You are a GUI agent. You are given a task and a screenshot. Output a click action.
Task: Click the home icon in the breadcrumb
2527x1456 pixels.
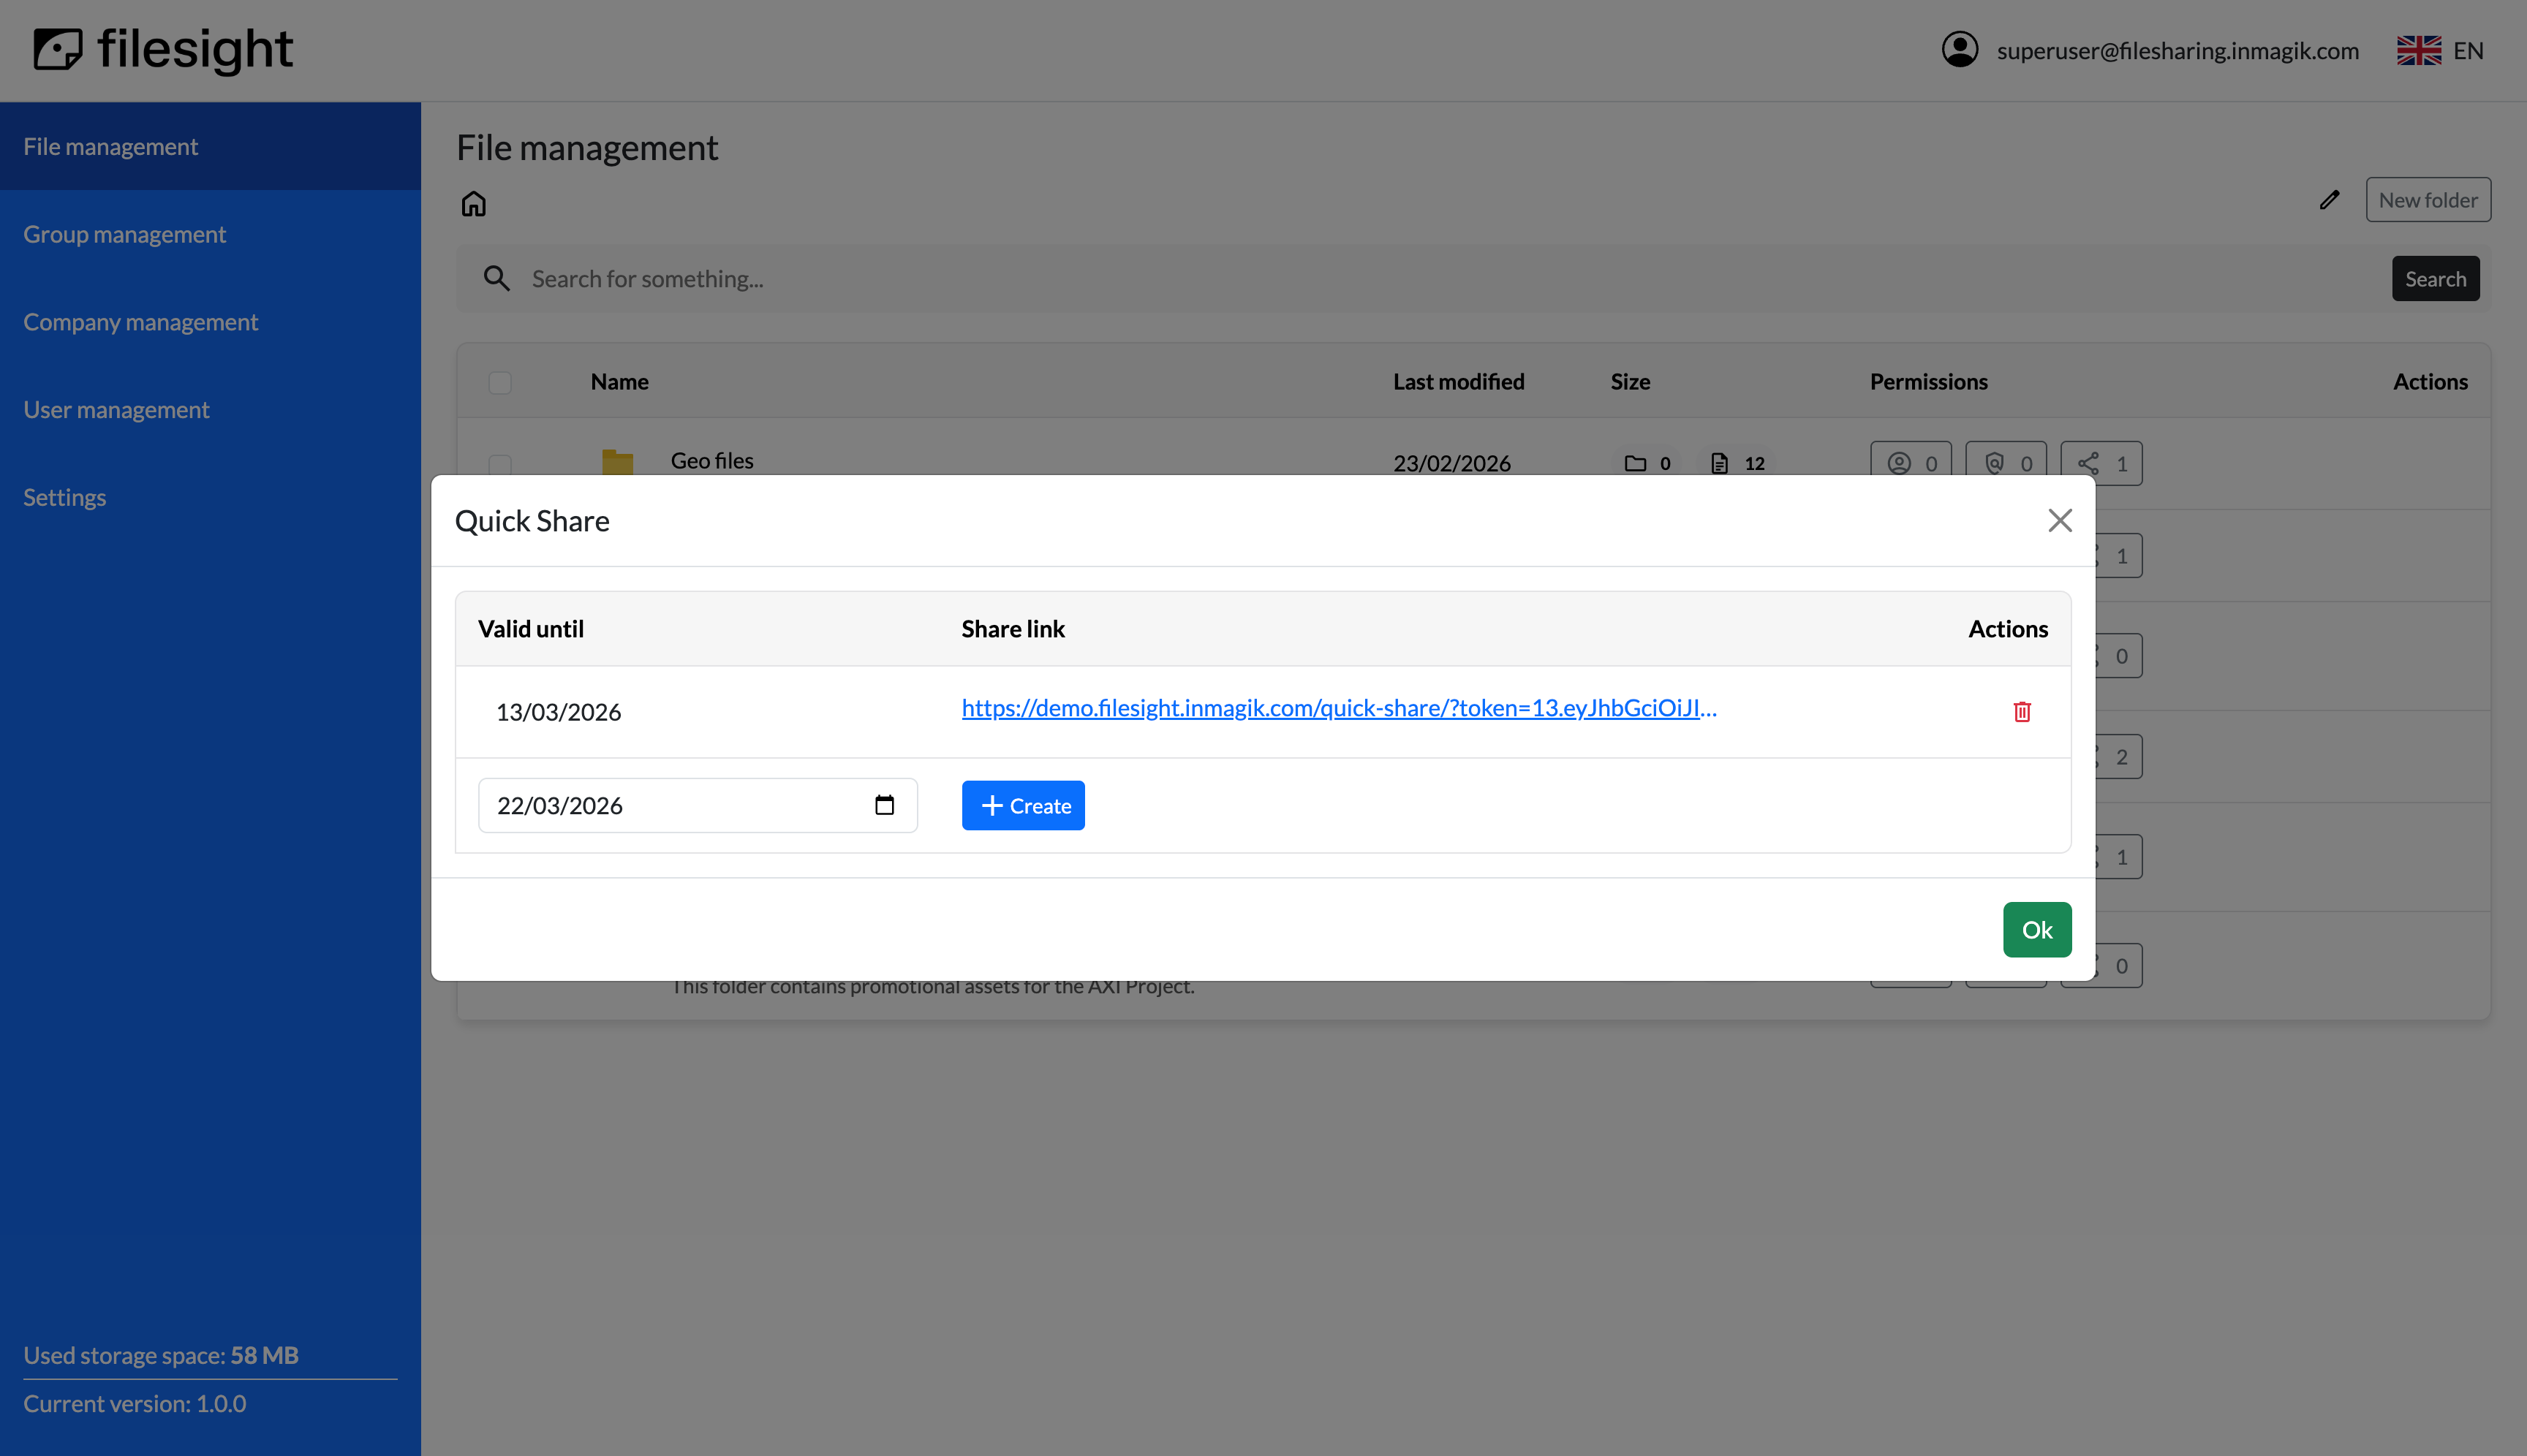pyautogui.click(x=475, y=203)
